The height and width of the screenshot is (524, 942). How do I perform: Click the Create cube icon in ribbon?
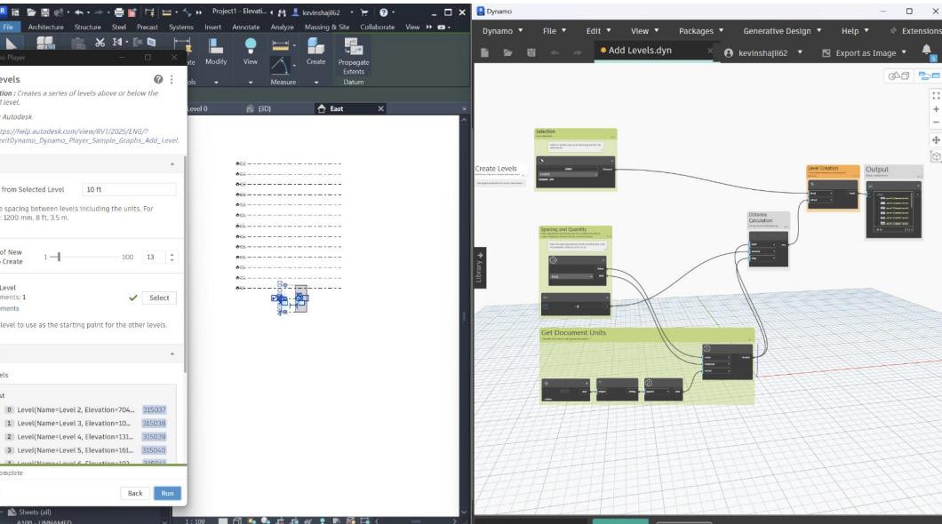click(315, 46)
